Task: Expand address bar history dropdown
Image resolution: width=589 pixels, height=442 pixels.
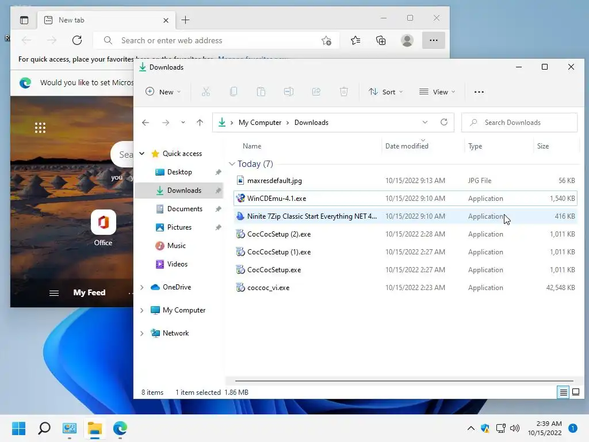Action: tap(425, 122)
